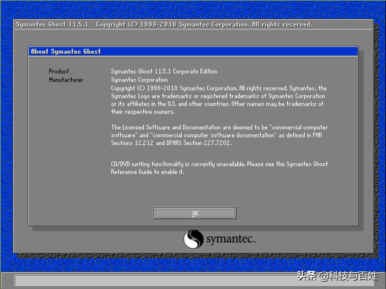Click the 'their respective owners.' text

(x=143, y=112)
